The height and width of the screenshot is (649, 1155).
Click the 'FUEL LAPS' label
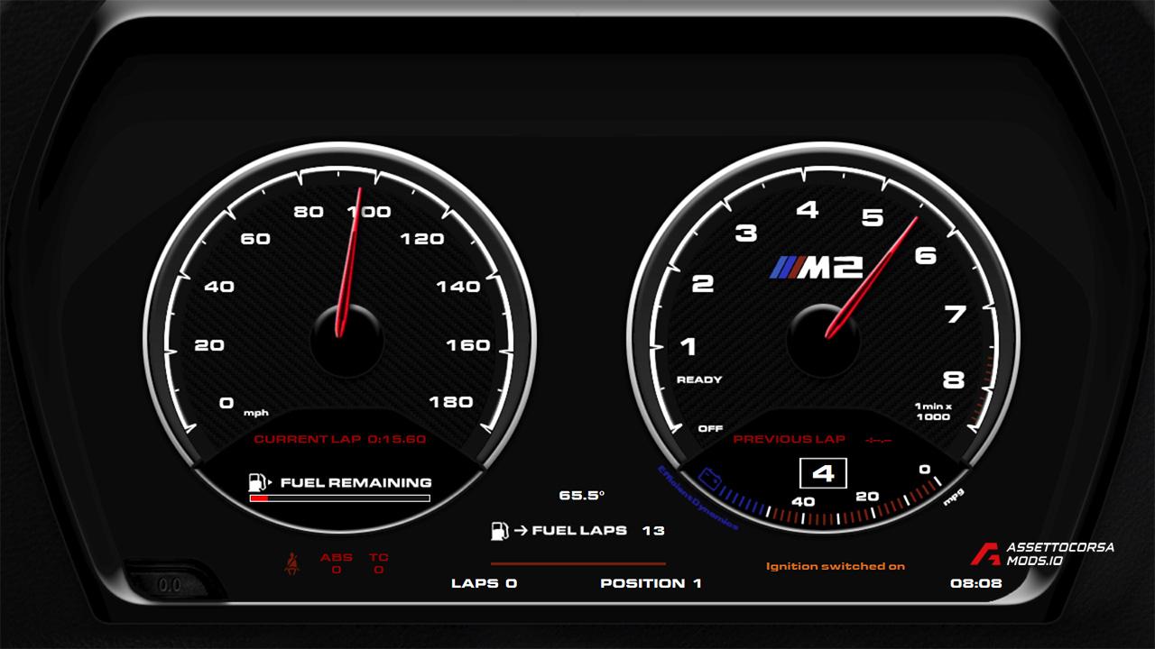[579, 531]
